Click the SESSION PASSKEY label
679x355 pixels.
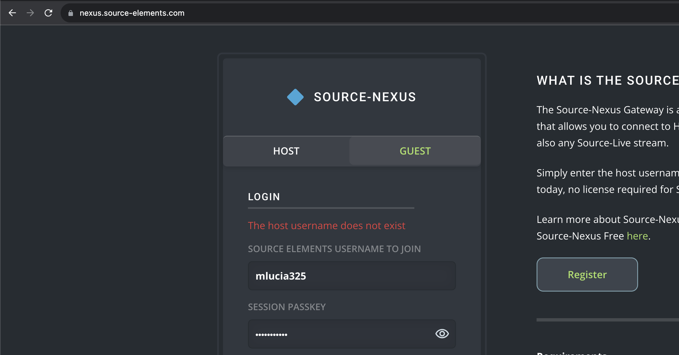287,307
